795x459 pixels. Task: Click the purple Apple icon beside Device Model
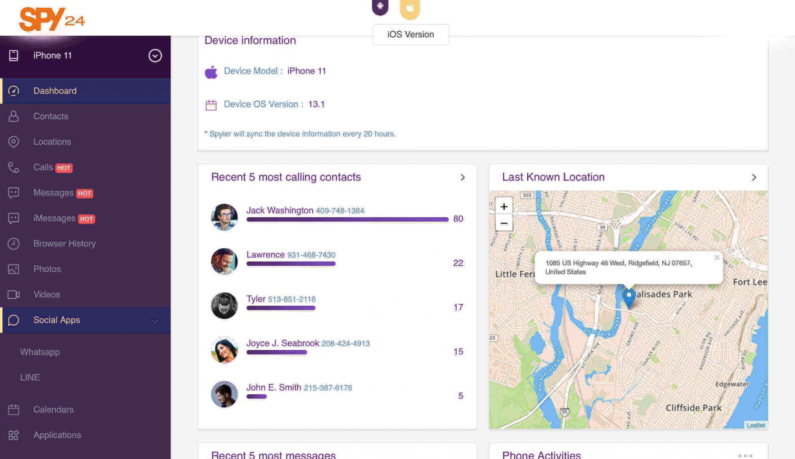pos(211,72)
